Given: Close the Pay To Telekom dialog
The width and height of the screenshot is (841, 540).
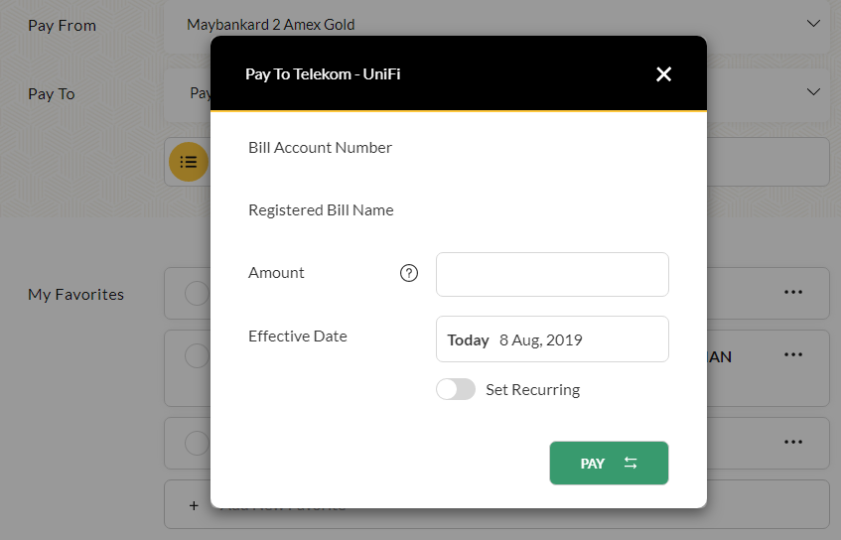Looking at the screenshot, I should (664, 74).
